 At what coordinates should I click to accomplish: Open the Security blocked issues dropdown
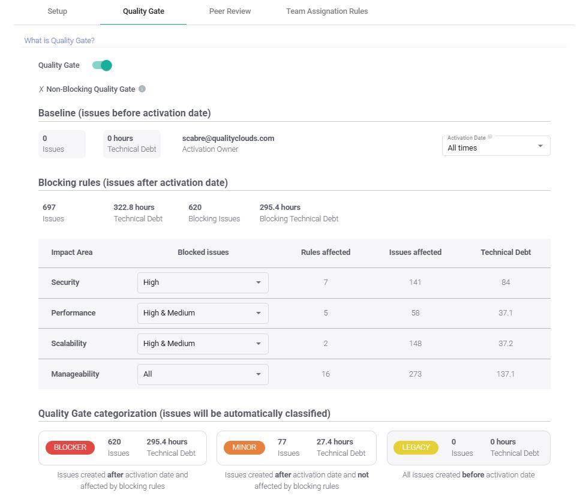point(203,282)
